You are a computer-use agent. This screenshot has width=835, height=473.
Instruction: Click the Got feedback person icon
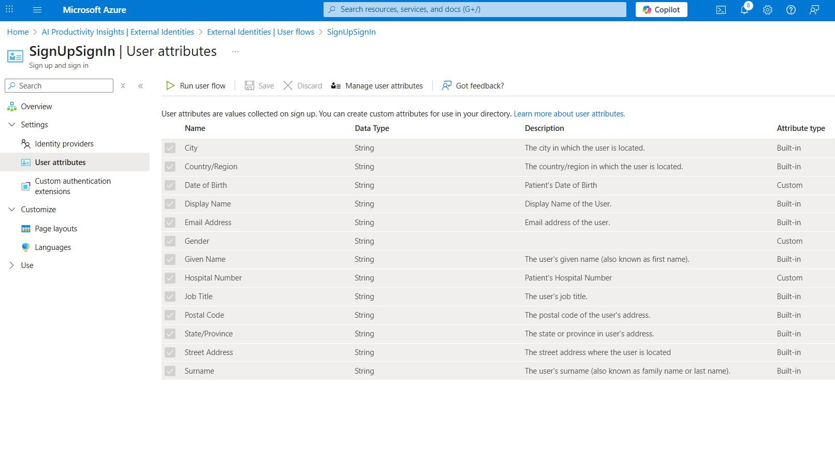coord(447,86)
